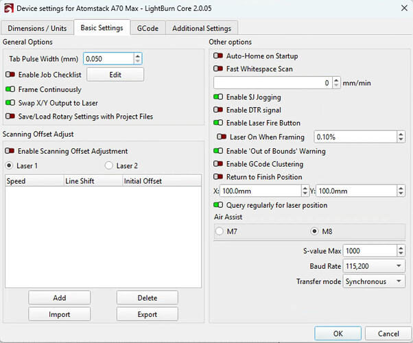Toggle Enable DTR signal switch
The height and width of the screenshot is (343, 413).
[218, 110]
